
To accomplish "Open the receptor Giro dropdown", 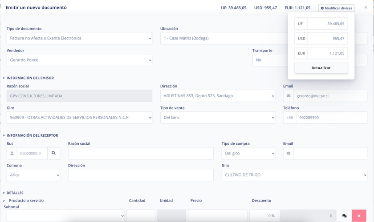I will point(294,175).
